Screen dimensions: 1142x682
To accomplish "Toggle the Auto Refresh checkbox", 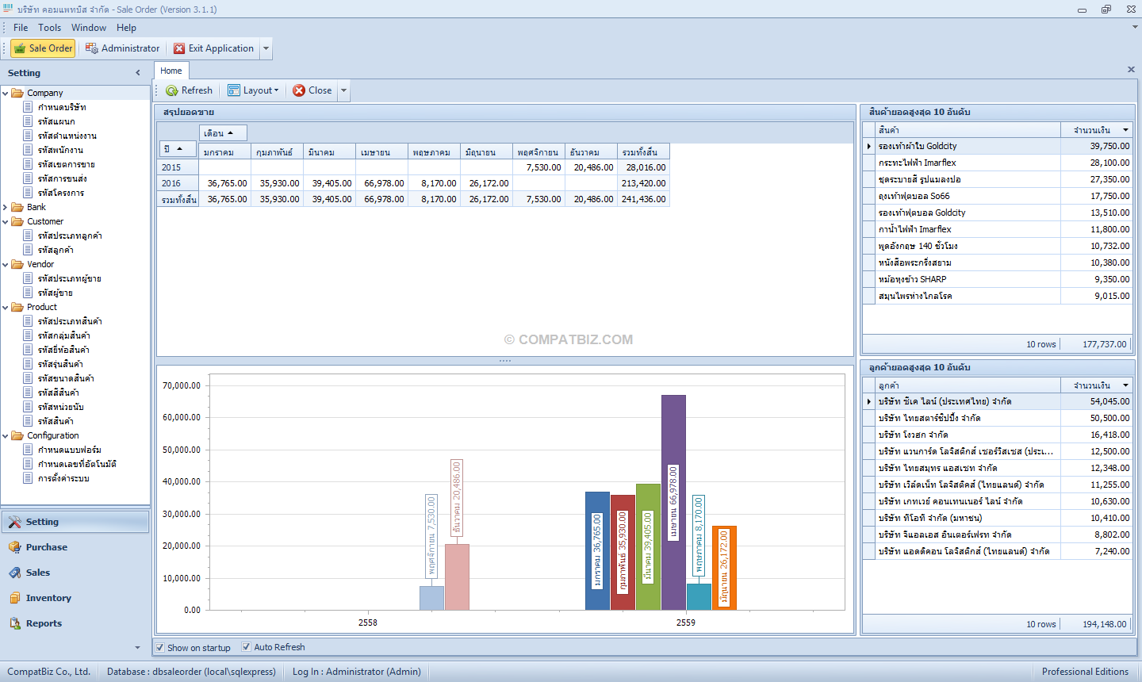I will [x=246, y=647].
